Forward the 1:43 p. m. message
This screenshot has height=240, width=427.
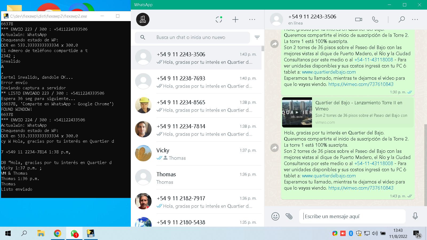[x=274, y=148]
